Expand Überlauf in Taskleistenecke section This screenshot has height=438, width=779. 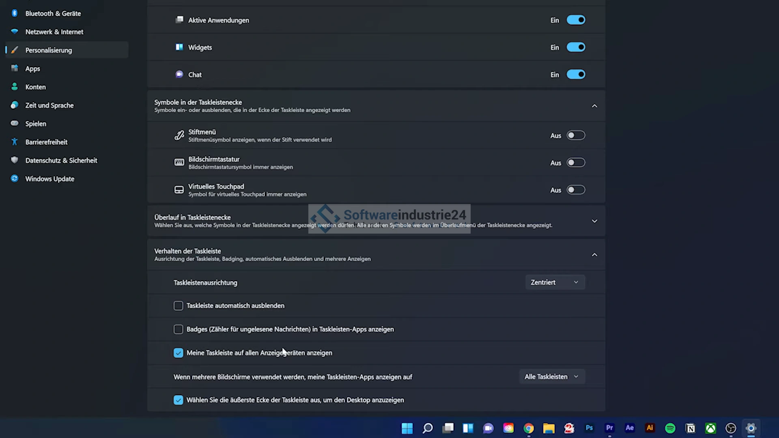(x=594, y=221)
